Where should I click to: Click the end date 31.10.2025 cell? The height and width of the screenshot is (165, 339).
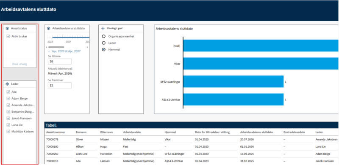[247, 161]
